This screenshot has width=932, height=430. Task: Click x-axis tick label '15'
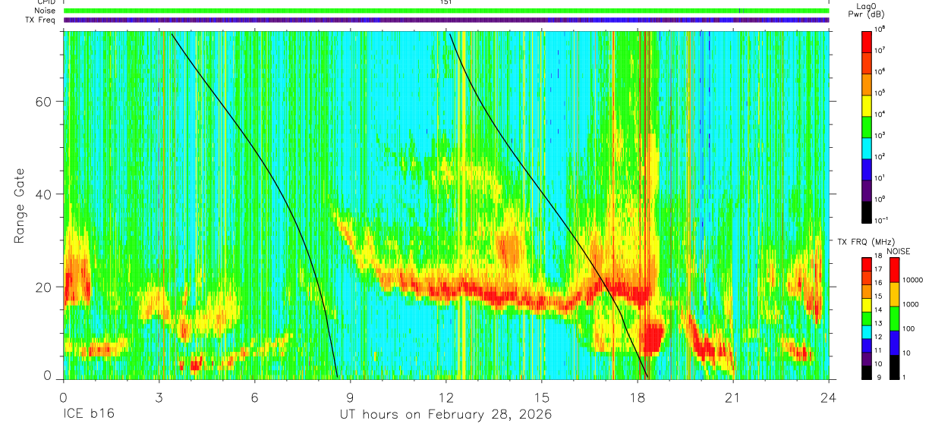pos(542,397)
